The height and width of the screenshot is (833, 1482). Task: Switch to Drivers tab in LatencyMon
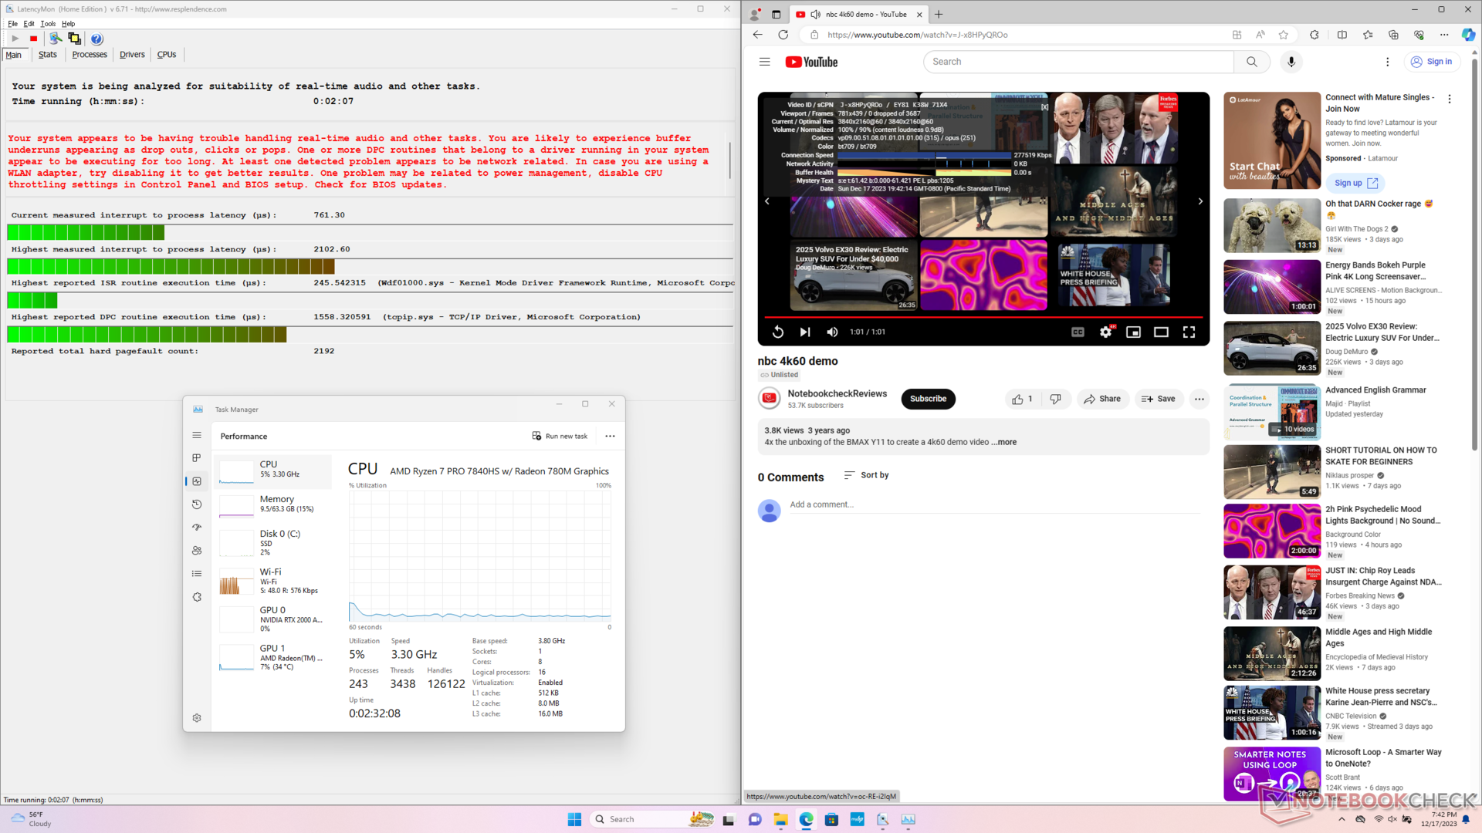(x=132, y=55)
